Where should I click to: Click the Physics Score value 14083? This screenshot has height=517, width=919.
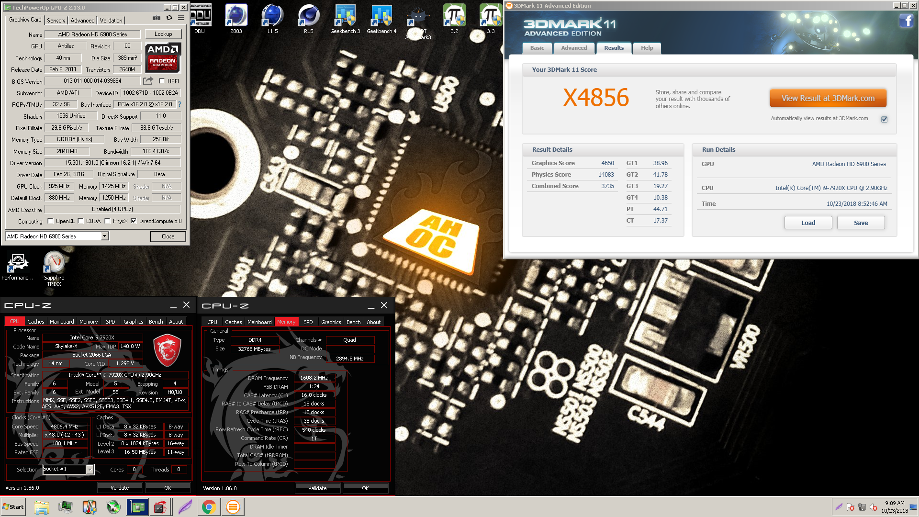click(606, 175)
